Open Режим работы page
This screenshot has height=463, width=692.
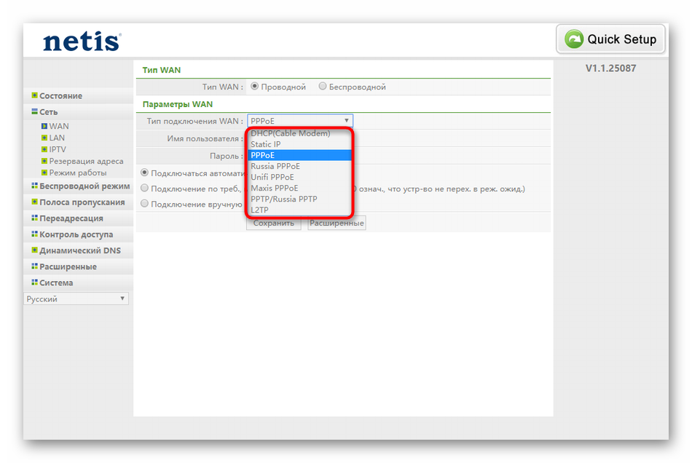pyautogui.click(x=78, y=173)
